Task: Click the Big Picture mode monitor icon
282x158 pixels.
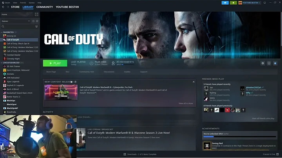Action: [265, 3]
